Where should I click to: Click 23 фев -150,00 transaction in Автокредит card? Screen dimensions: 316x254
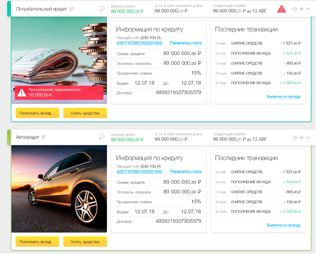click(x=258, y=202)
